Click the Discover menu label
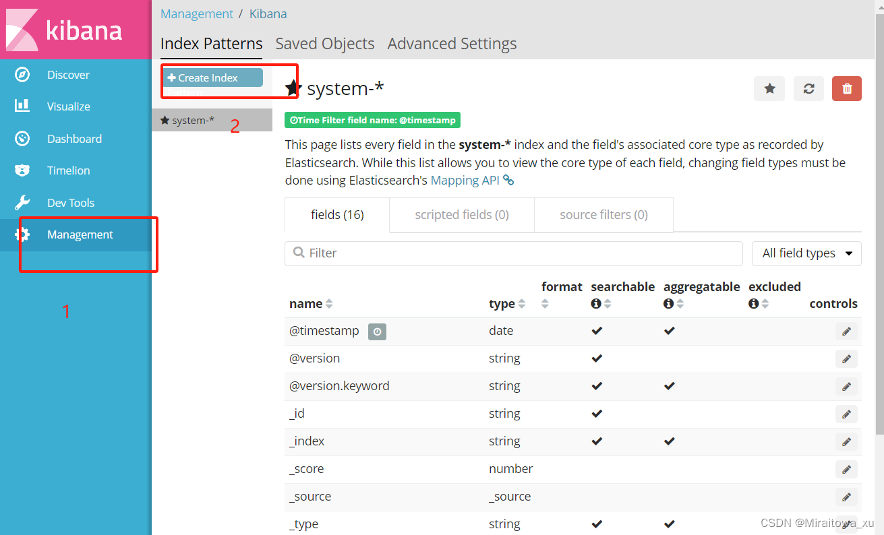The height and width of the screenshot is (535, 884). [68, 75]
